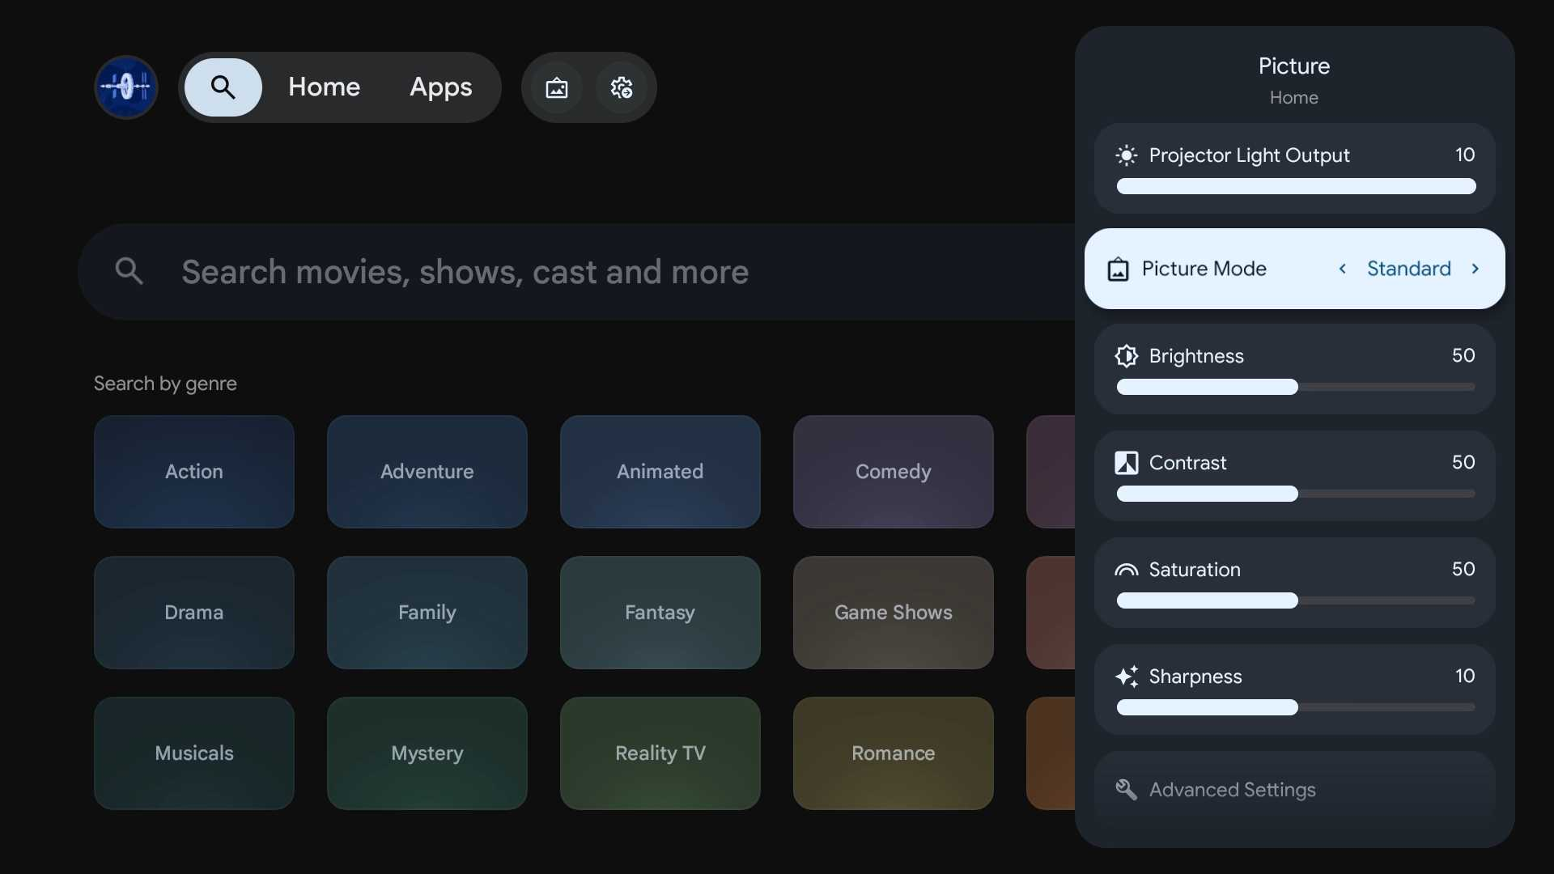Go to the Apps tab

[x=441, y=87]
